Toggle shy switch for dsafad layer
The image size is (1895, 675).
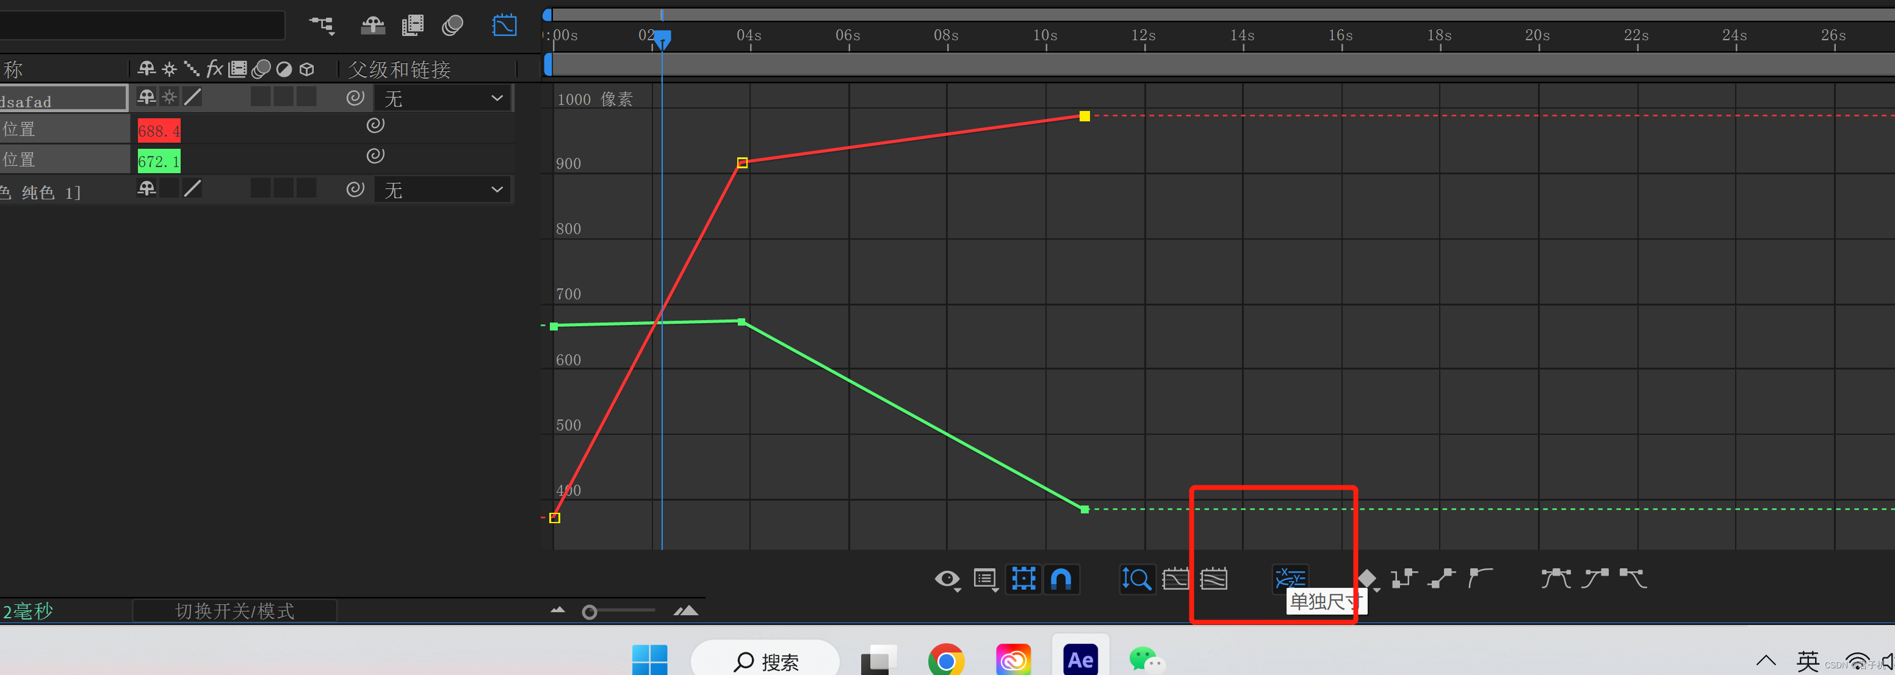146,97
